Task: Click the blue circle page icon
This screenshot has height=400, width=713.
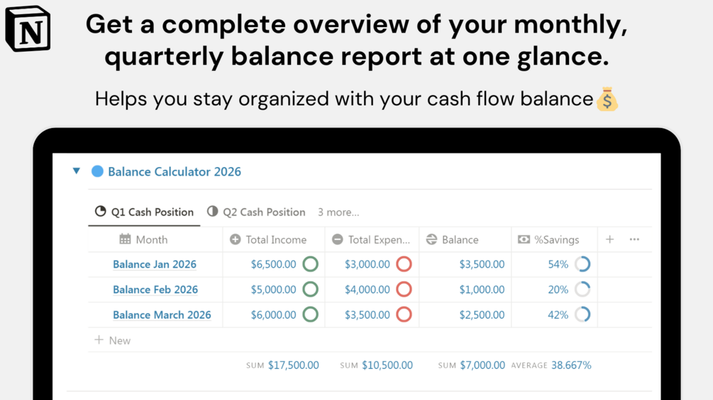Action: coord(98,171)
